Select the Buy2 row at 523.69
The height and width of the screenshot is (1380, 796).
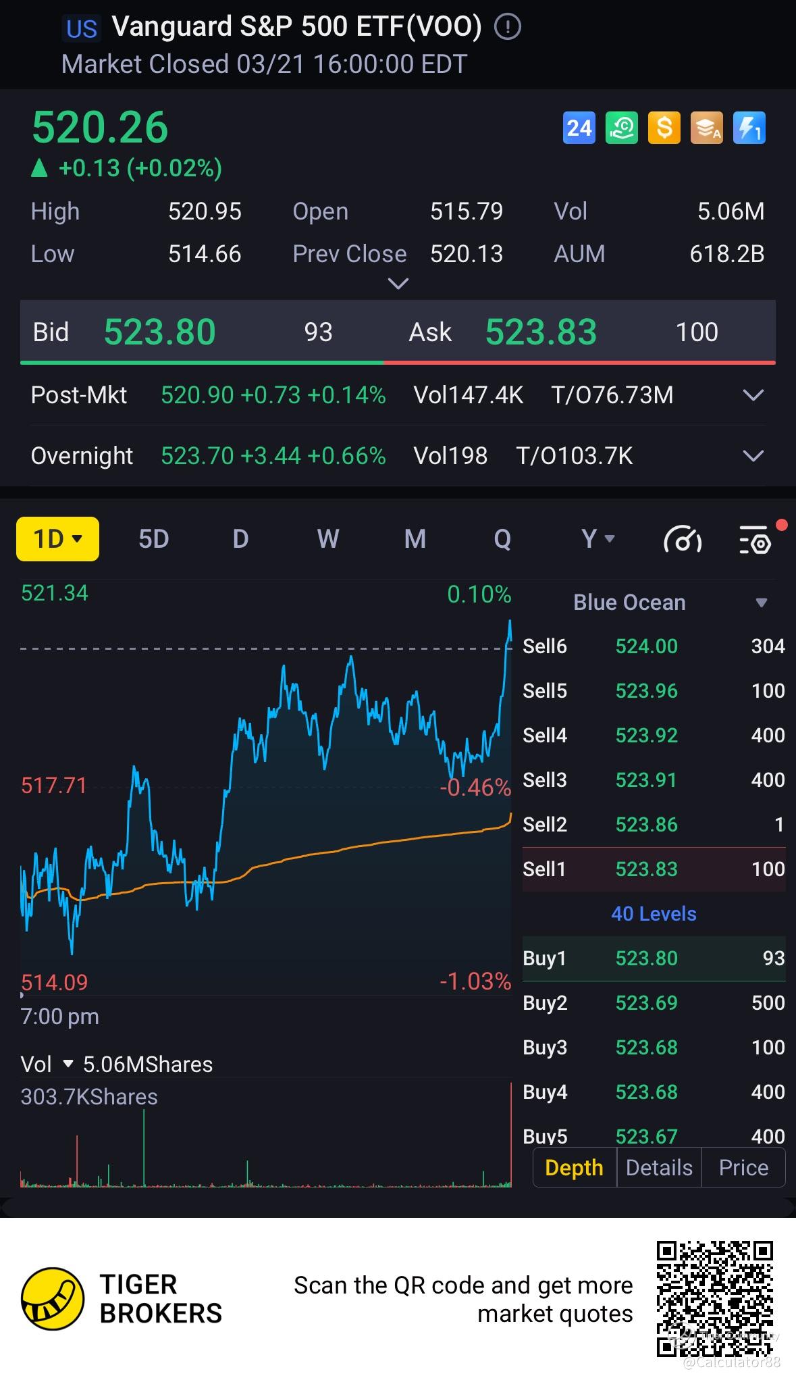[x=654, y=1003]
